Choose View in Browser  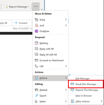click(x=84, y=96)
